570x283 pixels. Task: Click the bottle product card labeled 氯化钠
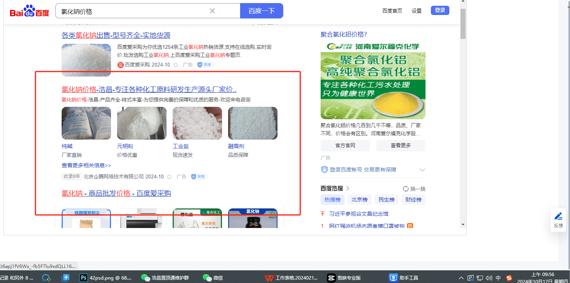point(253,218)
